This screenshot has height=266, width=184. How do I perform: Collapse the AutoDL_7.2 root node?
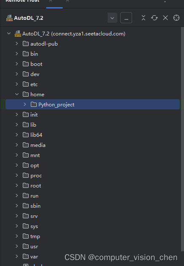coord(9,33)
